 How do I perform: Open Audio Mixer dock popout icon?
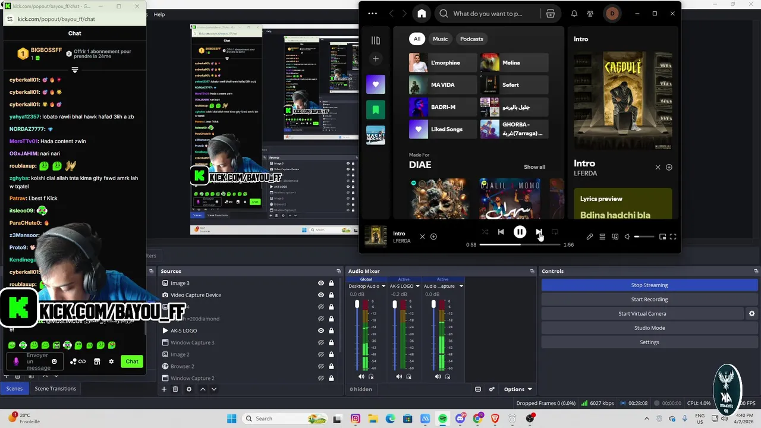(532, 271)
